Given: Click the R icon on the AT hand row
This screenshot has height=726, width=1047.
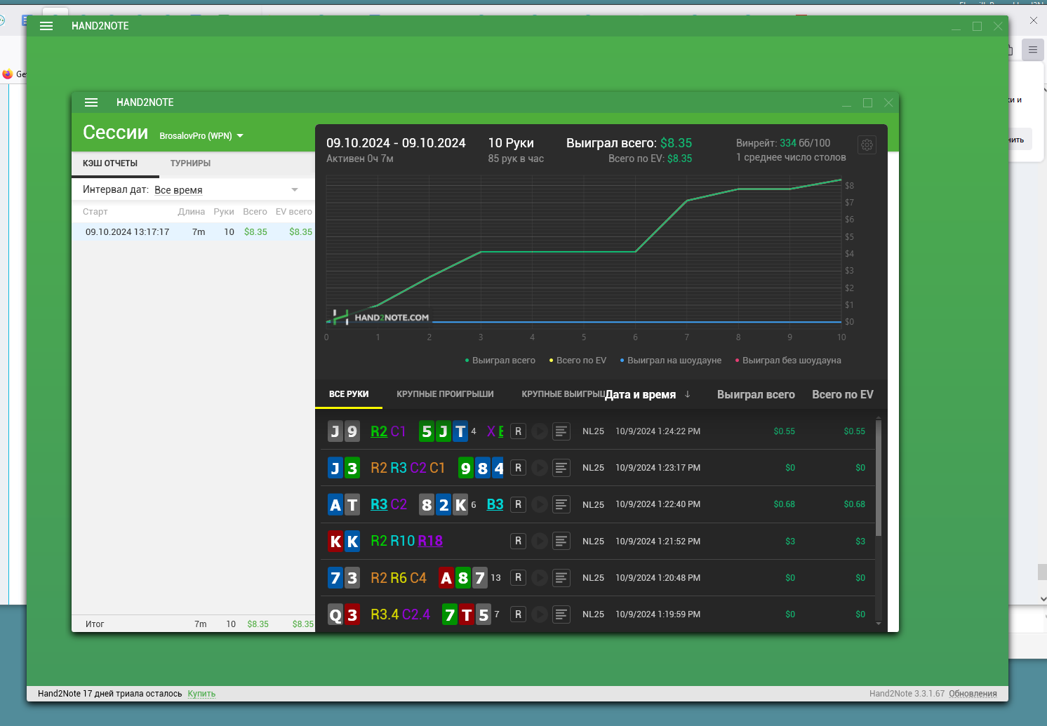Looking at the screenshot, I should 518,504.
